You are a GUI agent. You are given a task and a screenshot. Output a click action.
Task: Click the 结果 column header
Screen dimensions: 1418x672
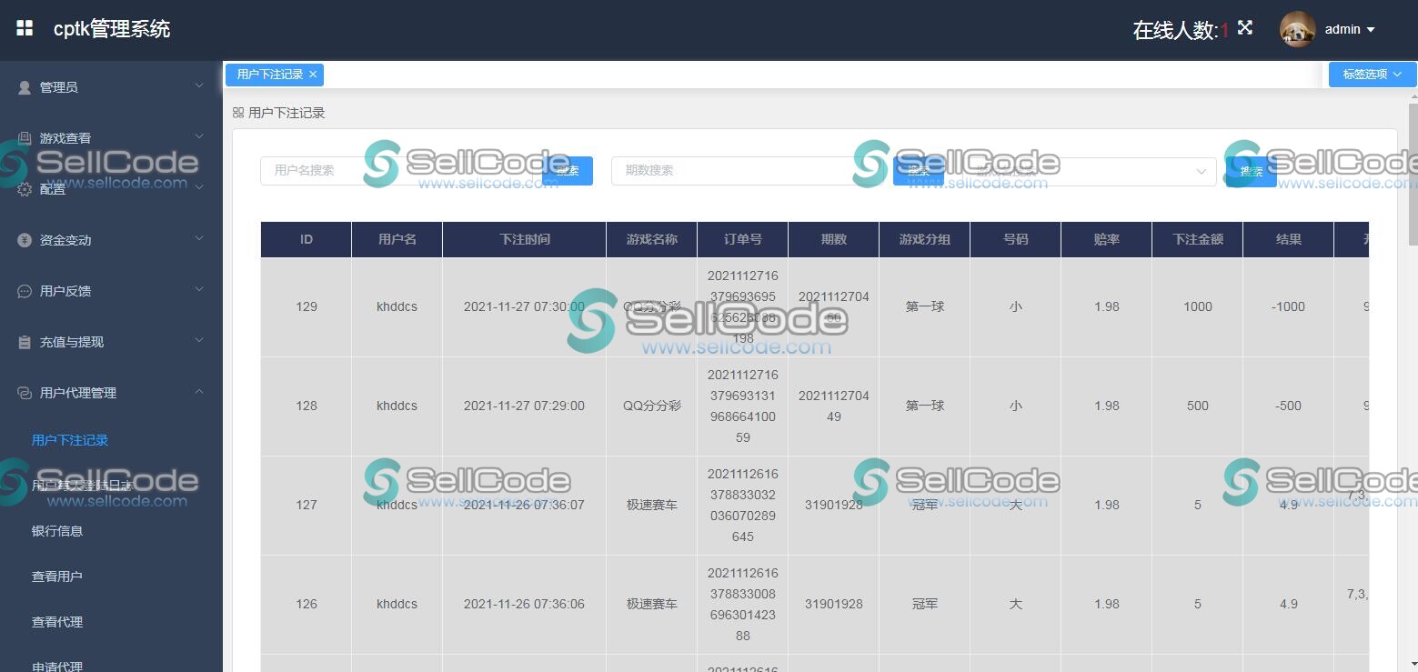[x=1289, y=239]
